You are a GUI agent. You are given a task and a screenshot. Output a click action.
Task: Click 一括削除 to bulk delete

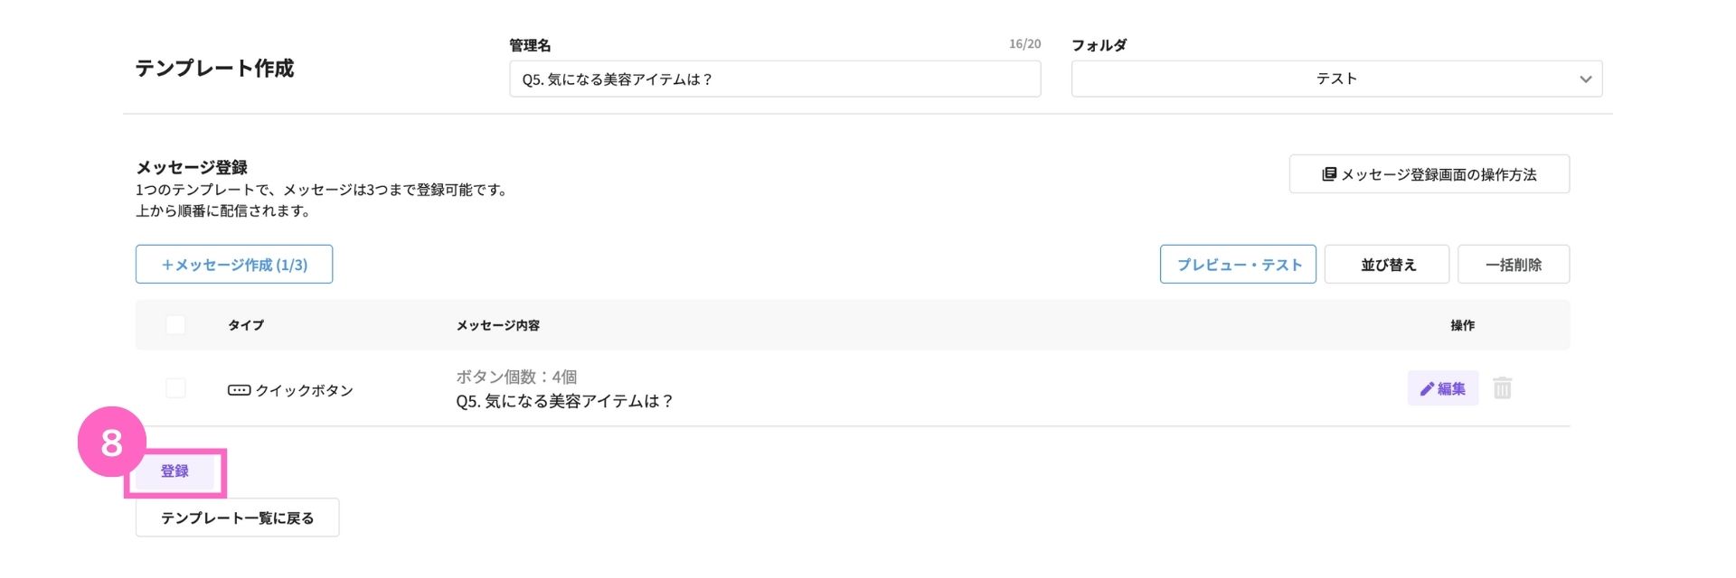click(x=1513, y=265)
